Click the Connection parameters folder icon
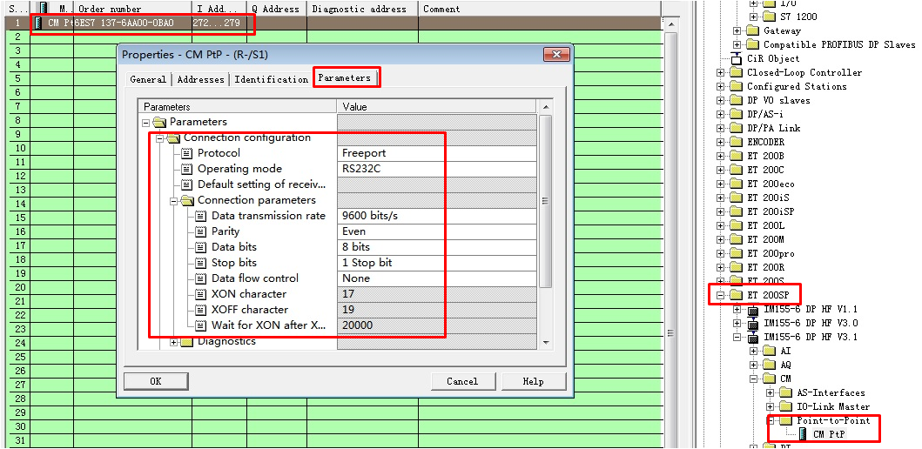Image resolution: width=922 pixels, height=449 pixels. [187, 200]
